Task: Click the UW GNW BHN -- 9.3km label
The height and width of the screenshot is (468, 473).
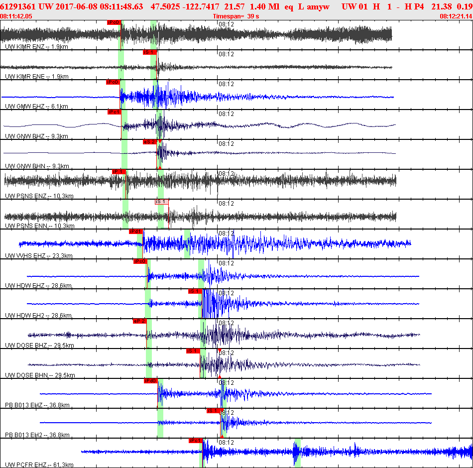Action: pyautogui.click(x=37, y=166)
